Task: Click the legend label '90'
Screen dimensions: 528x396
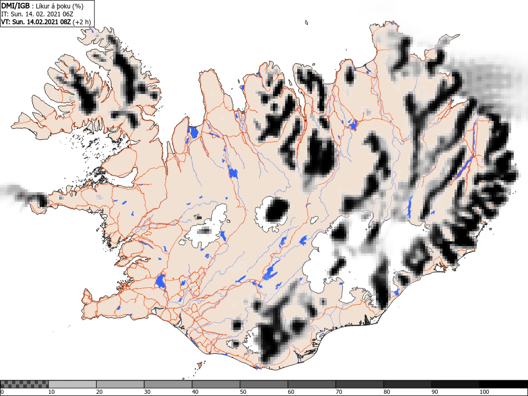Action: pos(435,392)
